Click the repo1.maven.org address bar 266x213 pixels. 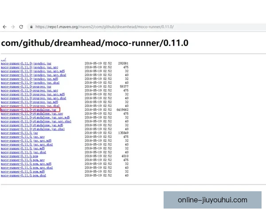[x=146, y=27]
